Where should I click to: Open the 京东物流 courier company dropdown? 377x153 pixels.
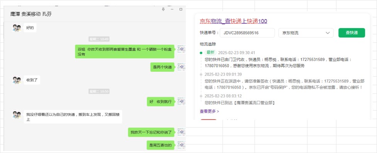[x=306, y=33]
